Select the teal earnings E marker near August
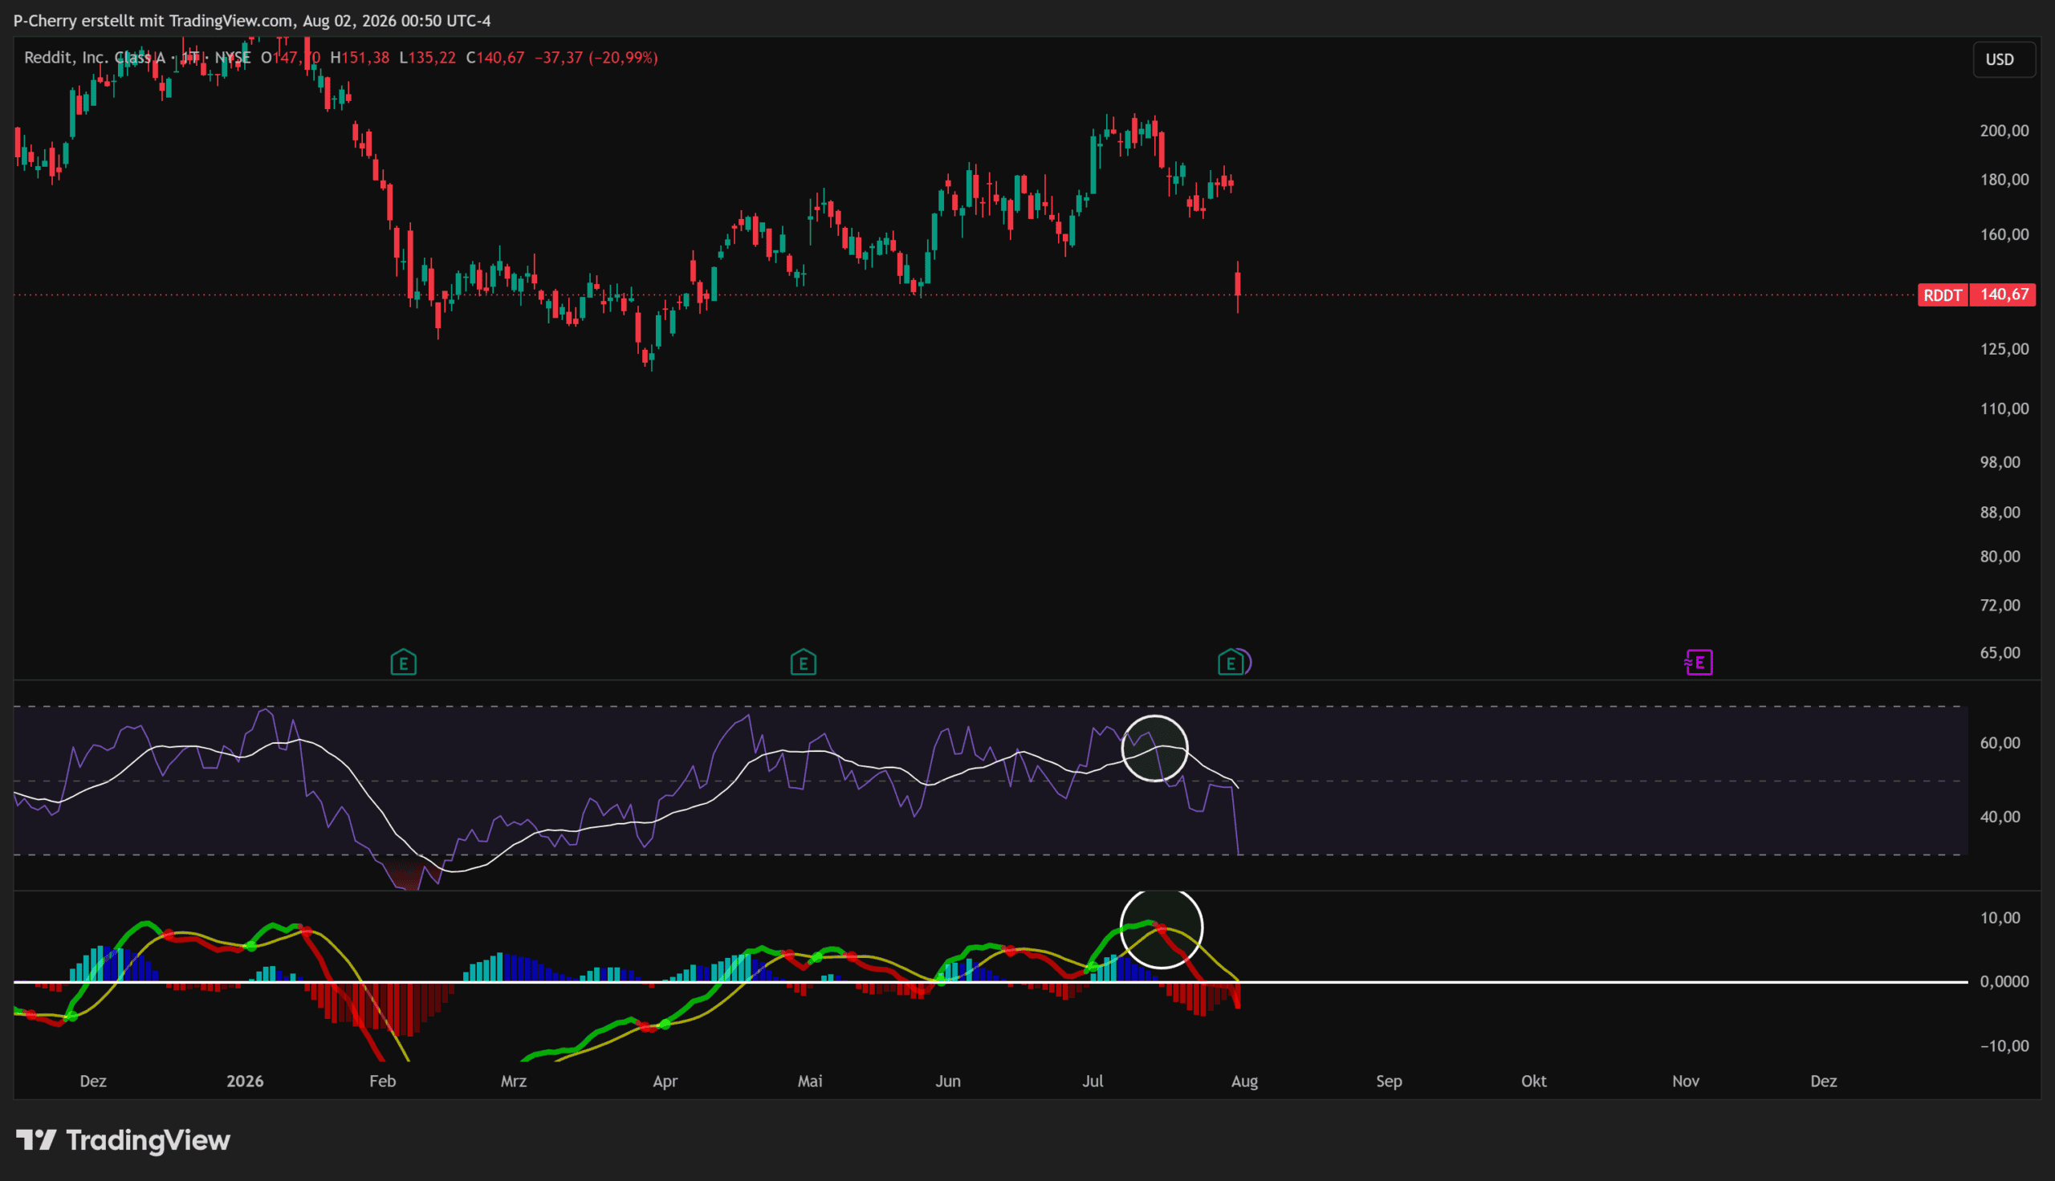The width and height of the screenshot is (2055, 1181). (x=1230, y=663)
